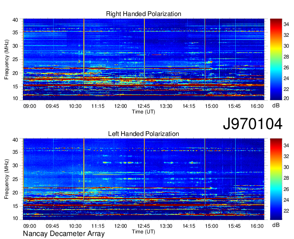Click 20 dB value on Right Handed colorbar
The image size is (294, 239).
point(286,98)
